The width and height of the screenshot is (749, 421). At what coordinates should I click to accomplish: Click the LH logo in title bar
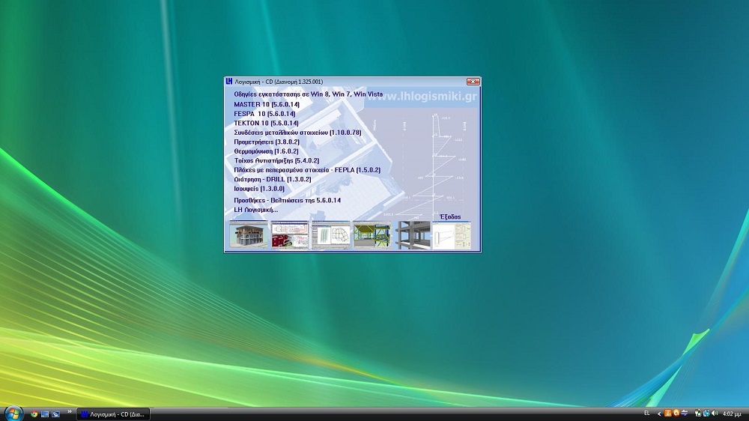tap(228, 82)
